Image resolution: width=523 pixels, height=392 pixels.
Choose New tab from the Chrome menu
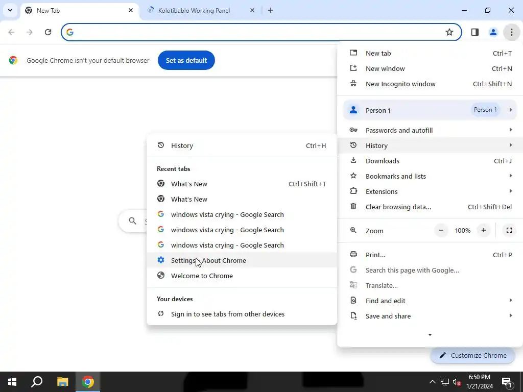point(430,53)
